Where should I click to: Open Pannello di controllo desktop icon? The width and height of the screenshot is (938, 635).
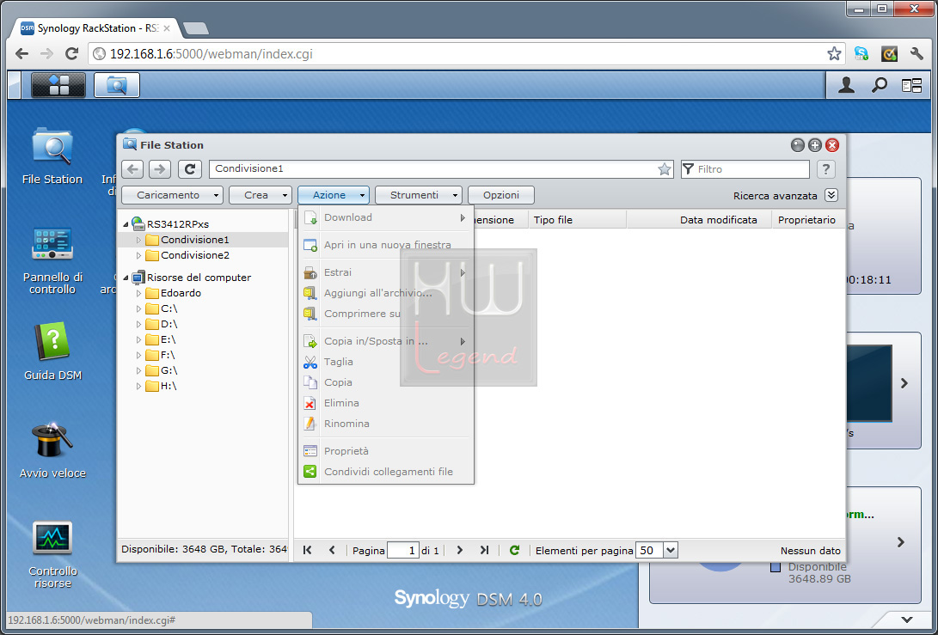[x=52, y=260]
